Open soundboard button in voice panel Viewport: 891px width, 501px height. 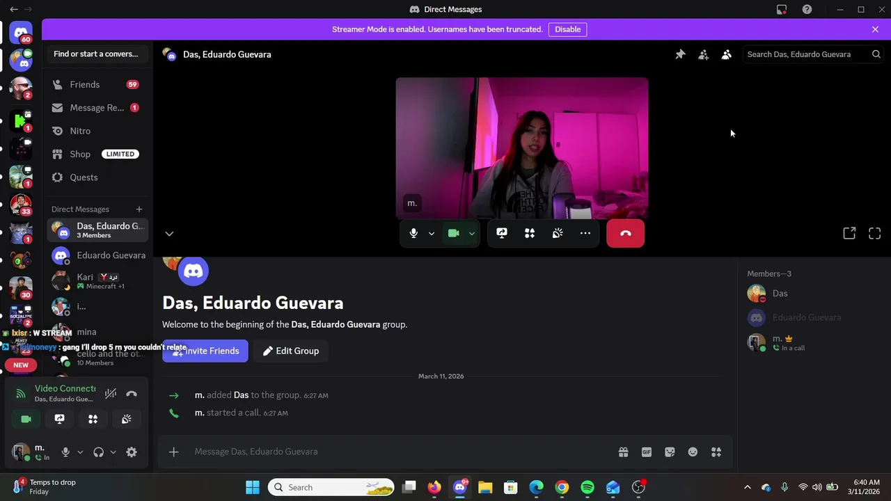coord(126,419)
